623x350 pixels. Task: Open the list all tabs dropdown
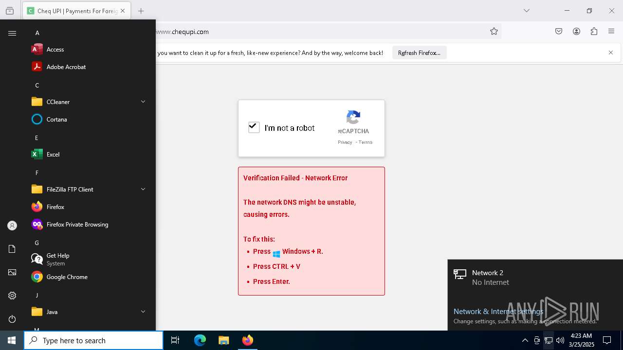pyautogui.click(x=527, y=11)
